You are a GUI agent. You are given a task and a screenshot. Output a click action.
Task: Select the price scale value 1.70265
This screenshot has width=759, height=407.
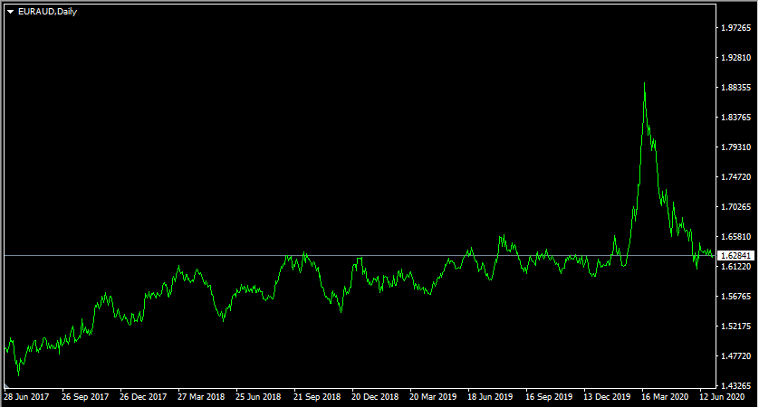pyautogui.click(x=735, y=207)
